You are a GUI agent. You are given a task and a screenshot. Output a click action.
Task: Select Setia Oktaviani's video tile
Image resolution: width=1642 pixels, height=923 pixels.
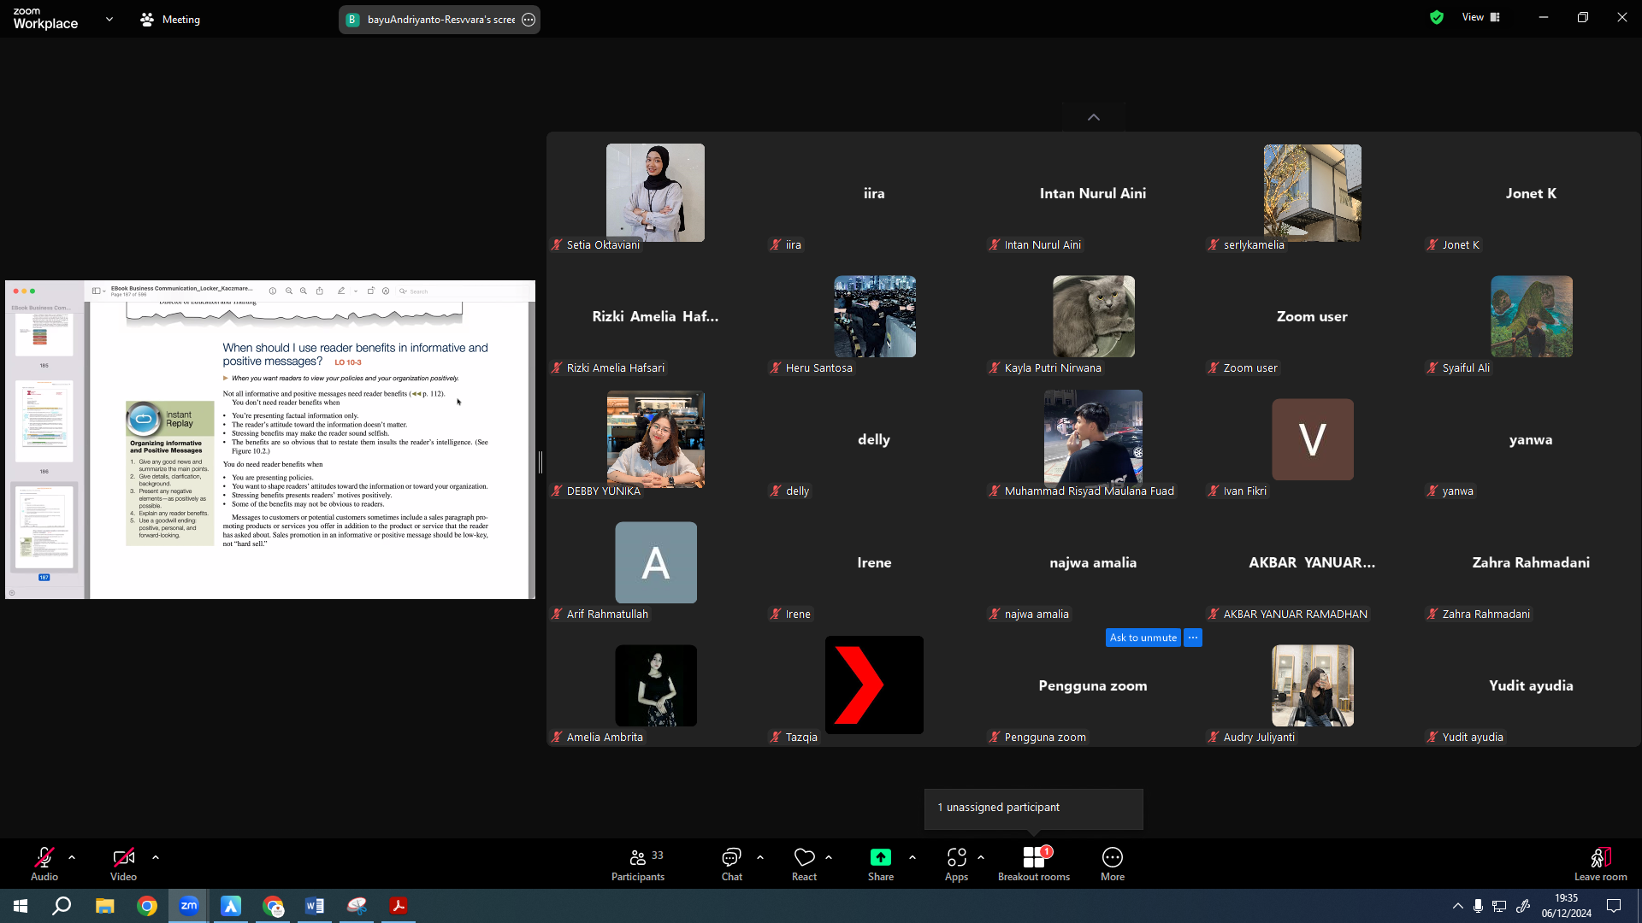[655, 193]
